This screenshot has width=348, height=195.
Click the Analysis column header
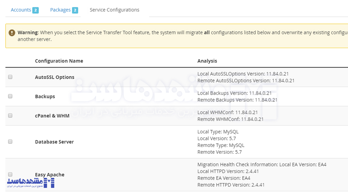207,61
